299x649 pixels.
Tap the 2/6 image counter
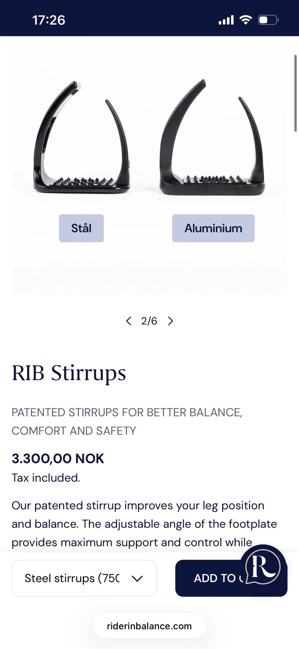click(x=149, y=321)
